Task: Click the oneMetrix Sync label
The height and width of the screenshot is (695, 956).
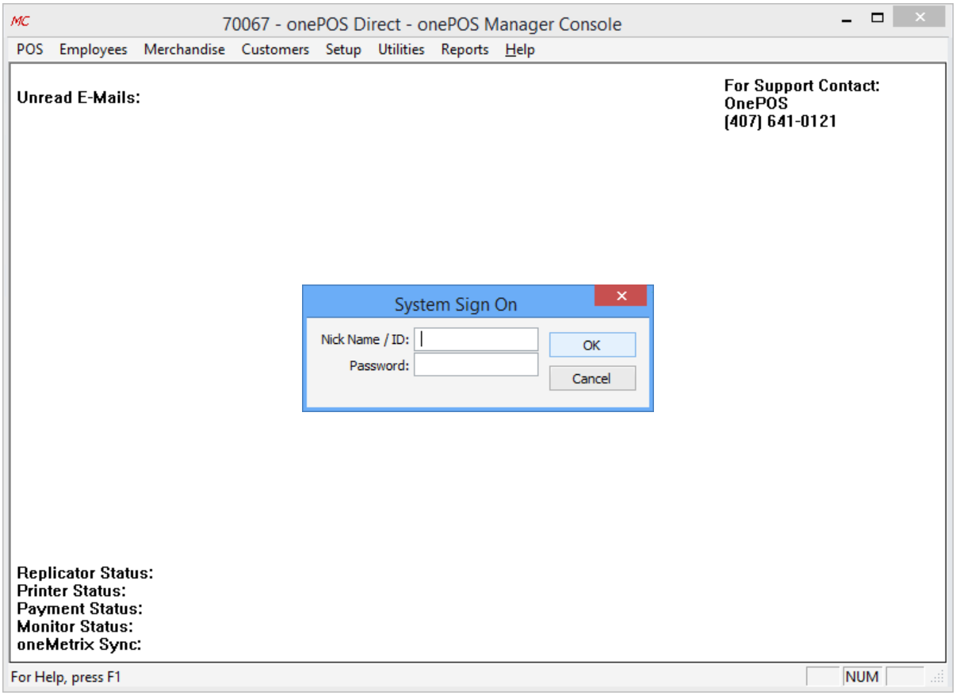Action: tap(79, 644)
